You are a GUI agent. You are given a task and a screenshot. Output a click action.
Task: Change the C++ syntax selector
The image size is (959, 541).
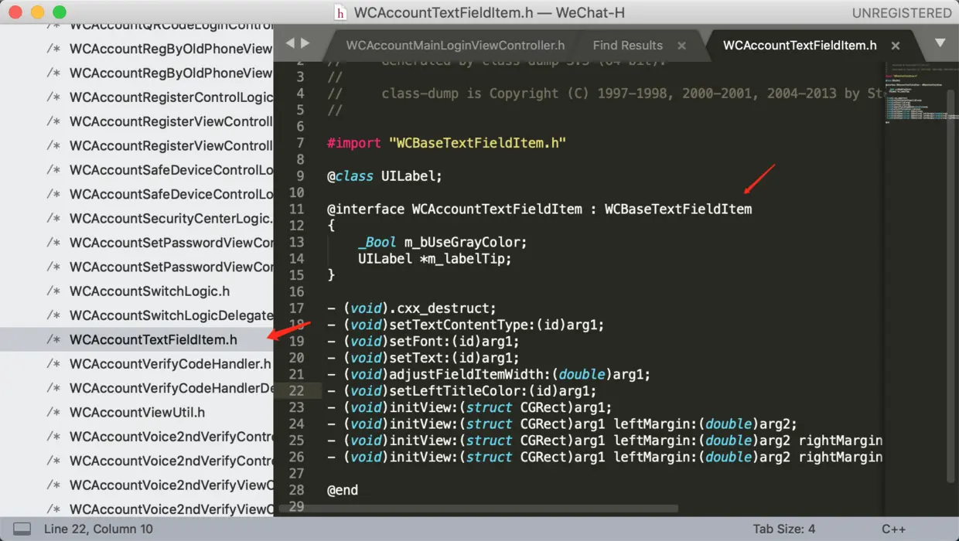894,529
